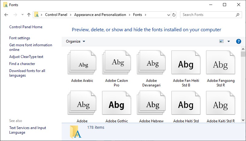The width and height of the screenshot is (246, 141).
Task: Expand the chevron before Control Panel breadcrumb
Action: point(42,15)
